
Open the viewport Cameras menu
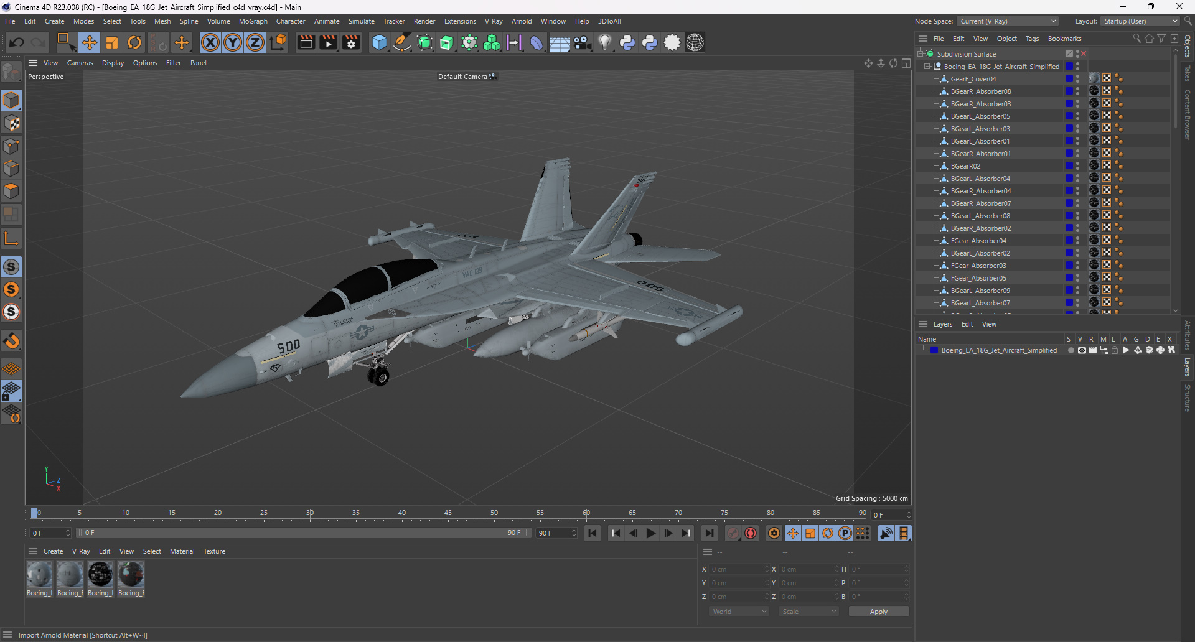click(80, 63)
